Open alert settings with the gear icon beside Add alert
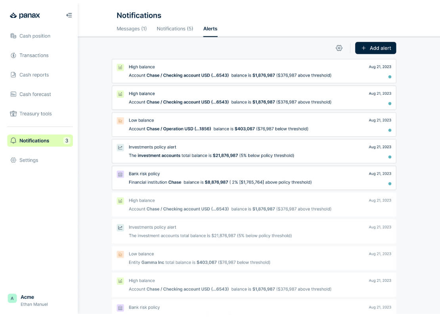440x317 pixels. 339,48
